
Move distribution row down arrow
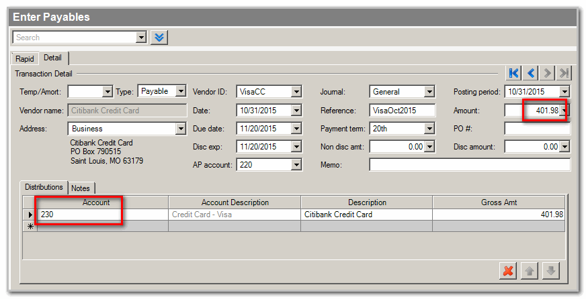pyautogui.click(x=550, y=271)
